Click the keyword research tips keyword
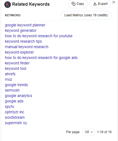The height and width of the screenshot is (141, 118). 23,42
